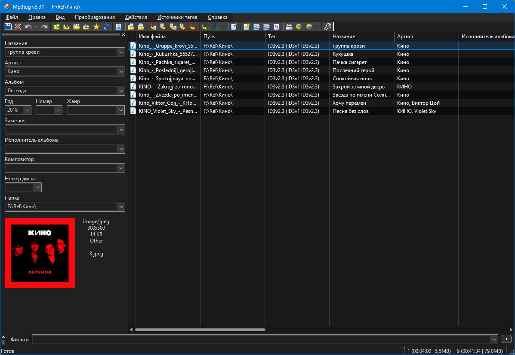
Task: Click the Redo arrow icon
Action: click(44, 27)
